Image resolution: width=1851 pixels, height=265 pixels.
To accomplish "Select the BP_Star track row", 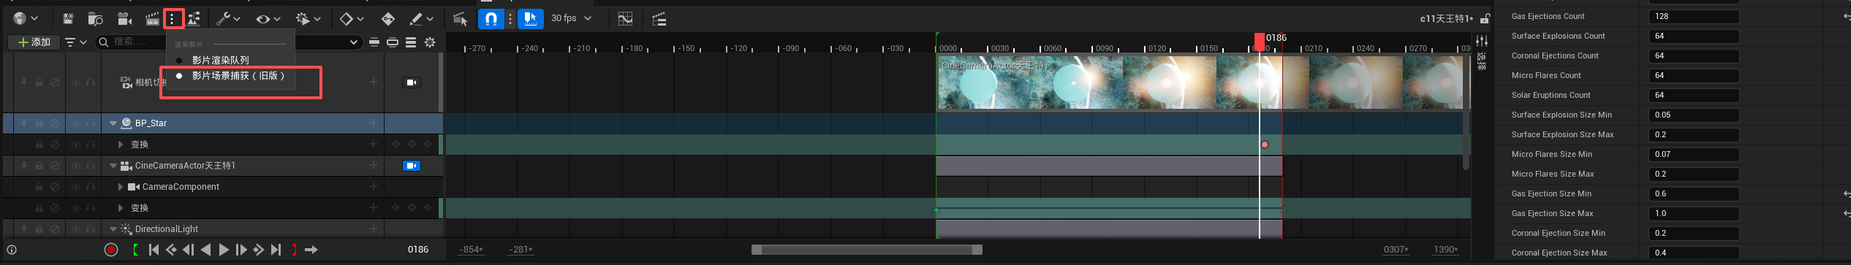I will [x=223, y=123].
